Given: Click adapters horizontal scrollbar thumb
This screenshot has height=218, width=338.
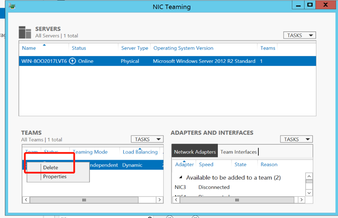Looking at the screenshot, I should pos(237,200).
